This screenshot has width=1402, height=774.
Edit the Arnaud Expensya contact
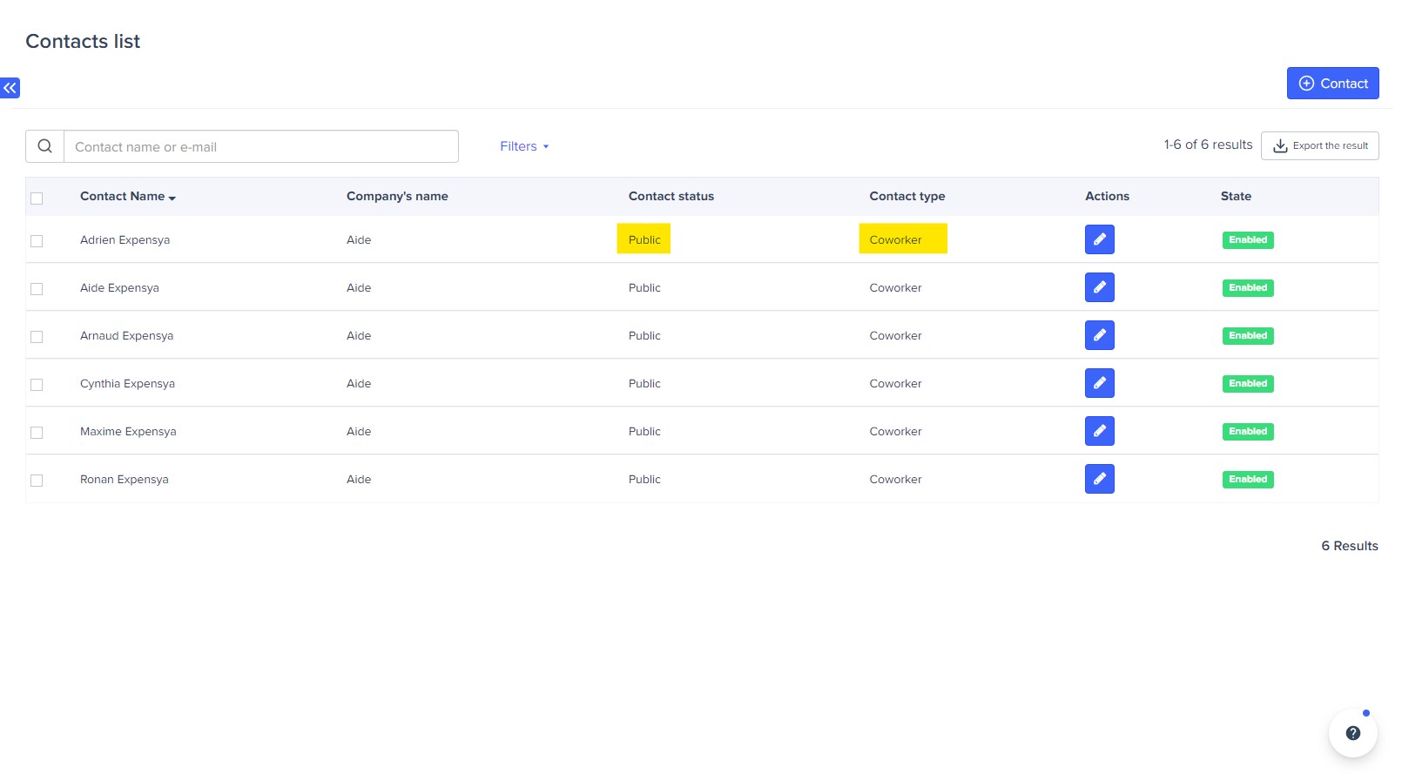tap(1099, 335)
